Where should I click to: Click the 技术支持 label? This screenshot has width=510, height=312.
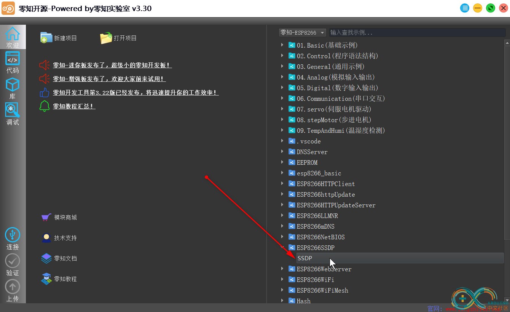point(65,238)
